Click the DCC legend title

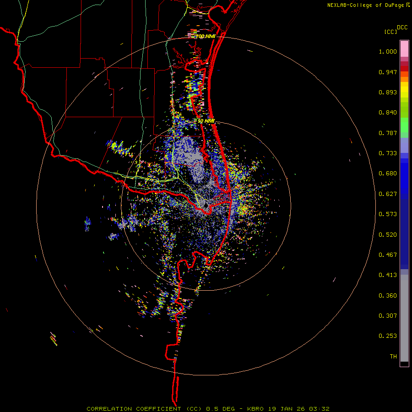pos(402,27)
